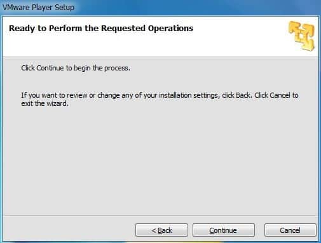Click the empty gray wizard body area

tap(160, 161)
